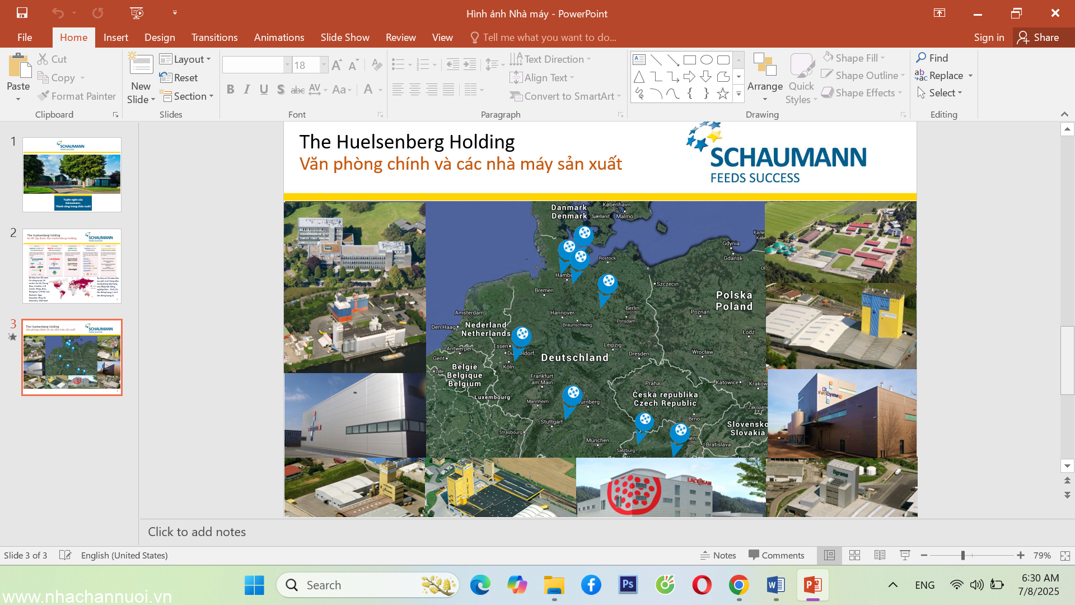Open the Transitions tab
1075x605 pixels.
click(214, 38)
